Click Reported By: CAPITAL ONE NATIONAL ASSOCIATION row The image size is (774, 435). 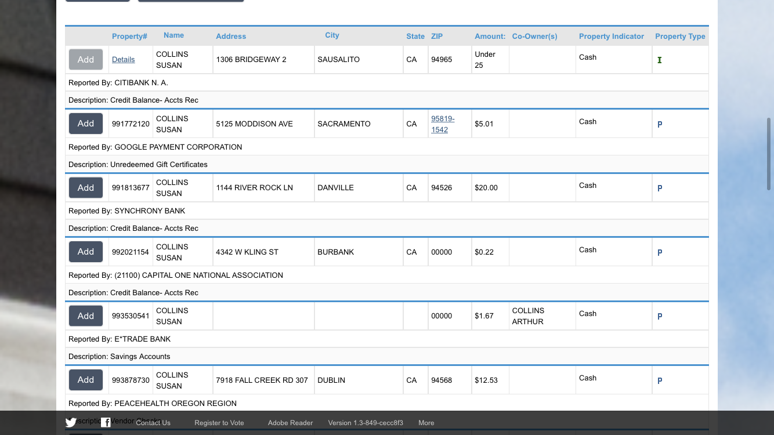387,275
